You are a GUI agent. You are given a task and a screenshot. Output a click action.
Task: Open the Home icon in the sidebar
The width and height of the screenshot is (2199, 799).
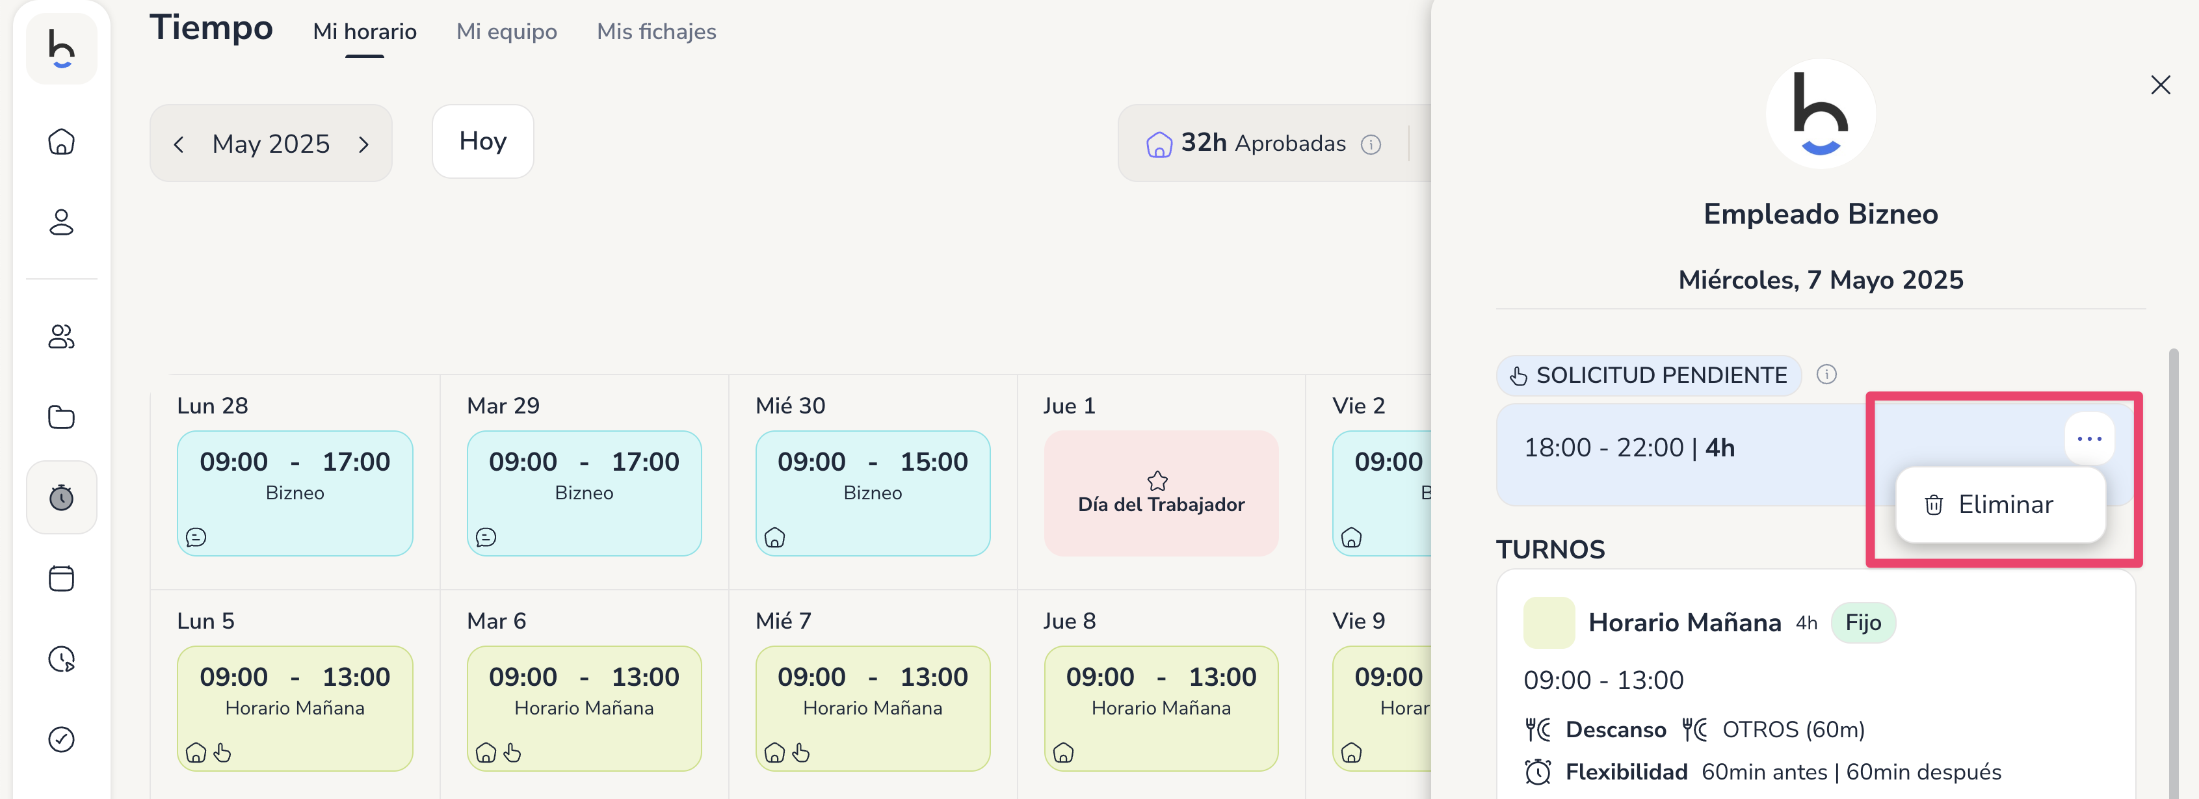(62, 142)
